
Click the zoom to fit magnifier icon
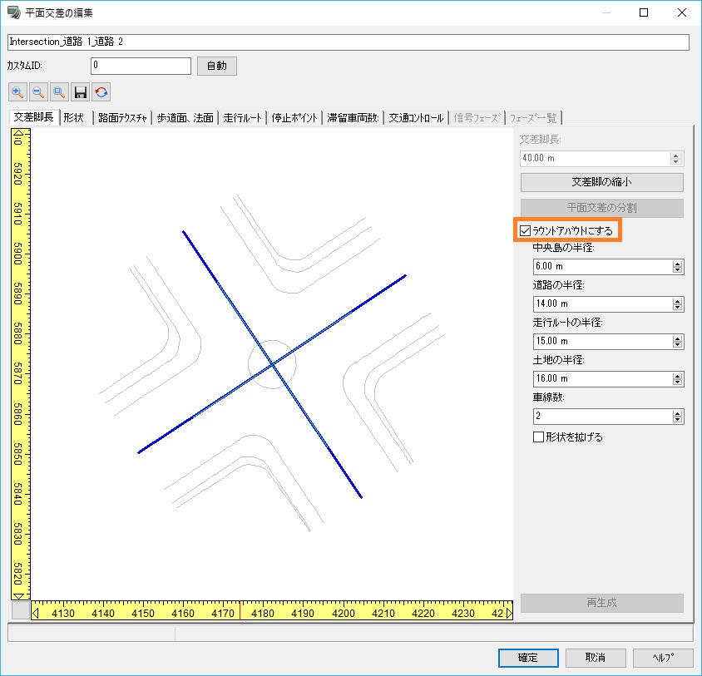59,92
